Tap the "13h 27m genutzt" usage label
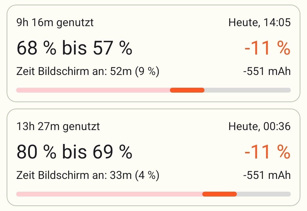Viewport: 307px width, 211px height. click(58, 126)
